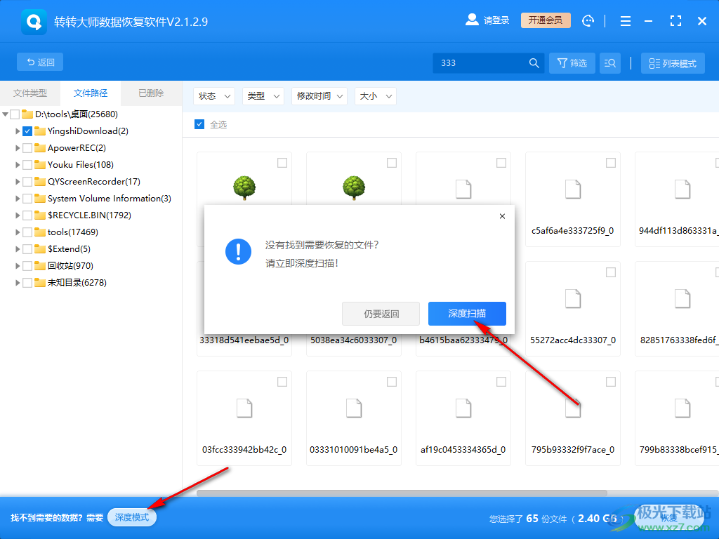Switch to the 文件路径 tab
Viewport: 719px width, 539px height.
click(x=91, y=93)
